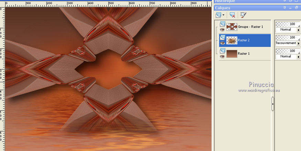Viewport: 301px width, 151px height.
Task: Hide the Raster 2 layer
Action: pos(222,43)
